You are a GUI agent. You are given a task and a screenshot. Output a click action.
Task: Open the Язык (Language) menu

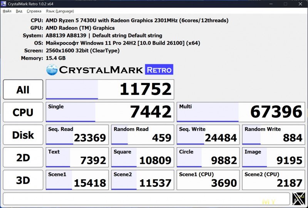point(60,11)
